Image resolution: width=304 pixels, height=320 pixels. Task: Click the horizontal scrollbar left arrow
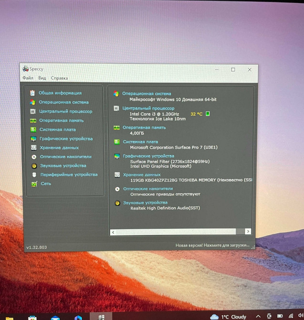pos(113,232)
